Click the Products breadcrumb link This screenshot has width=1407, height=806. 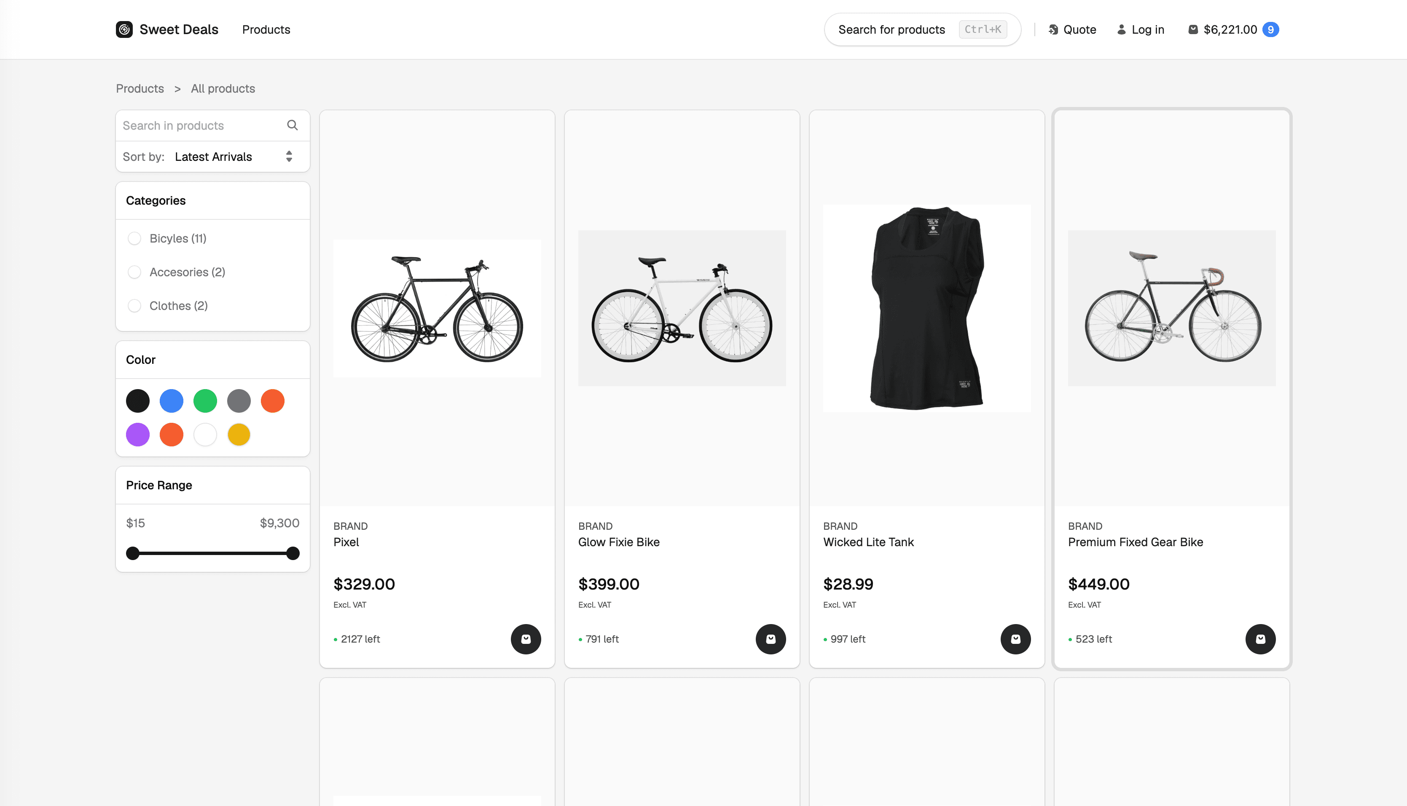(140, 88)
